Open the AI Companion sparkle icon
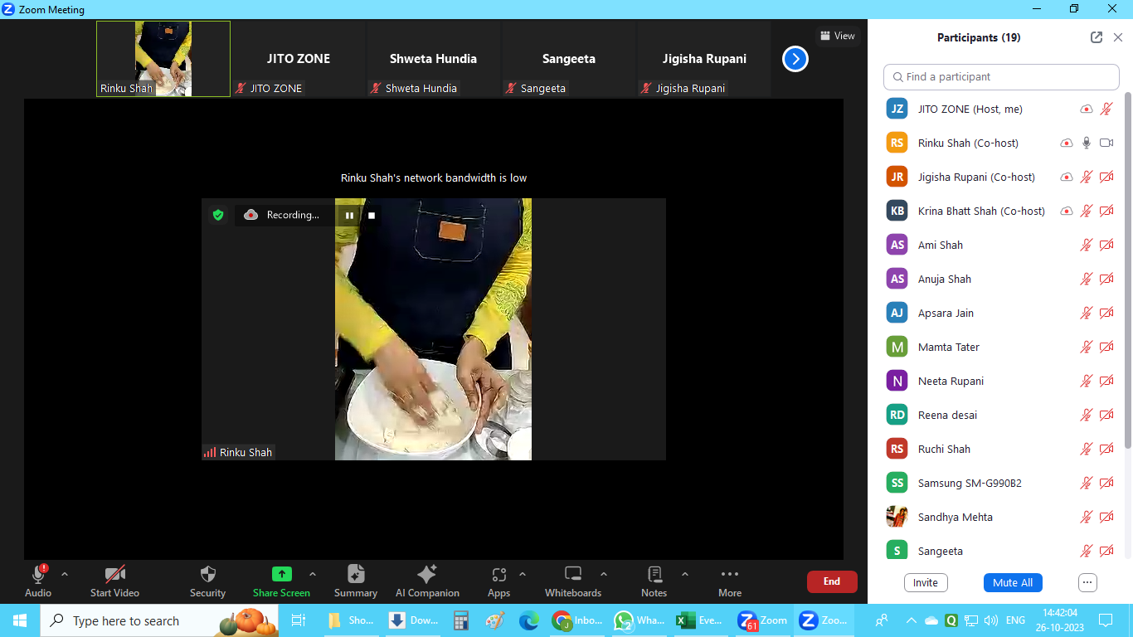This screenshot has width=1133, height=637. [x=427, y=574]
